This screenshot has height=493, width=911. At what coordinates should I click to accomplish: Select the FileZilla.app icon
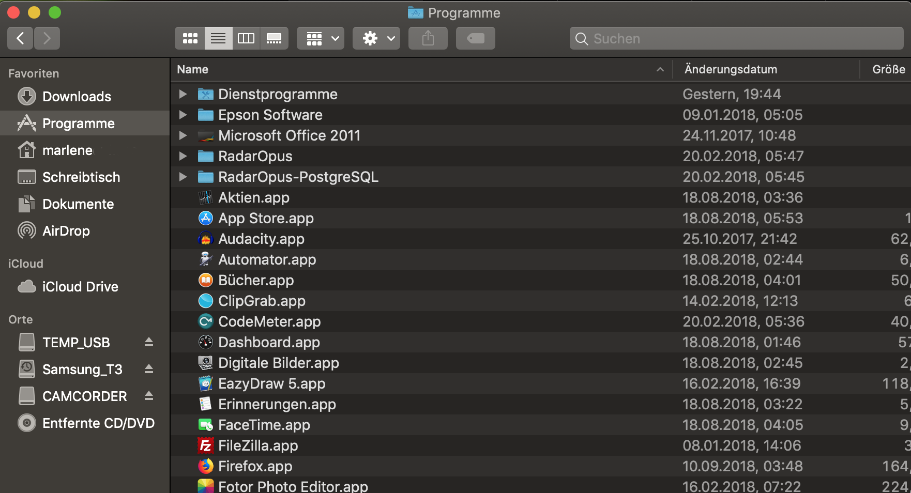pos(206,445)
